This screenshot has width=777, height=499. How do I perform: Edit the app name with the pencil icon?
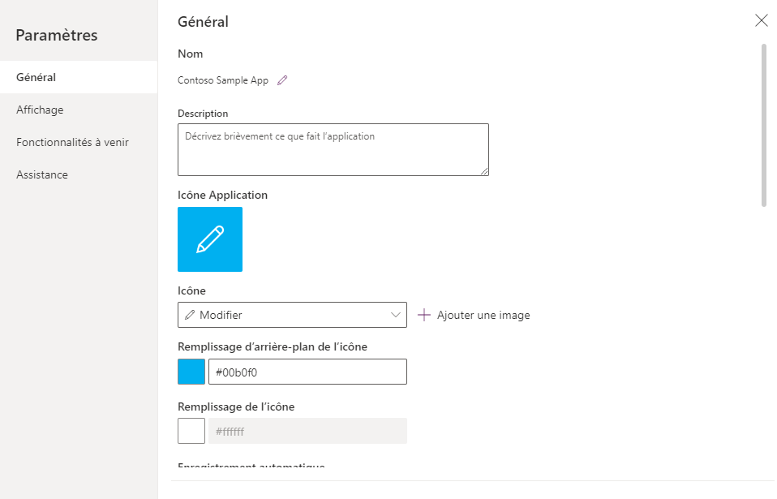[282, 80]
